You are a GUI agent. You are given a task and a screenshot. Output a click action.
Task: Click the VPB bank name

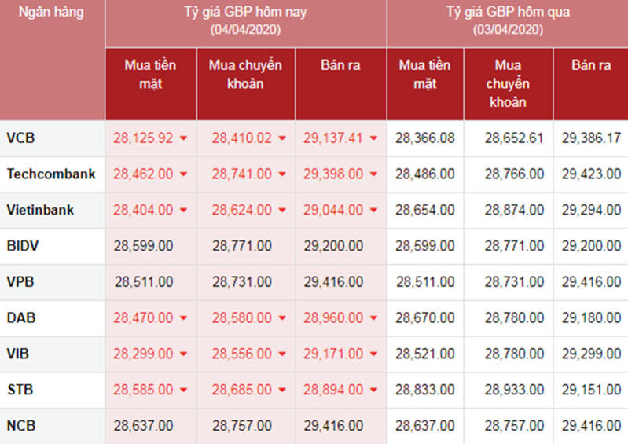(20, 282)
